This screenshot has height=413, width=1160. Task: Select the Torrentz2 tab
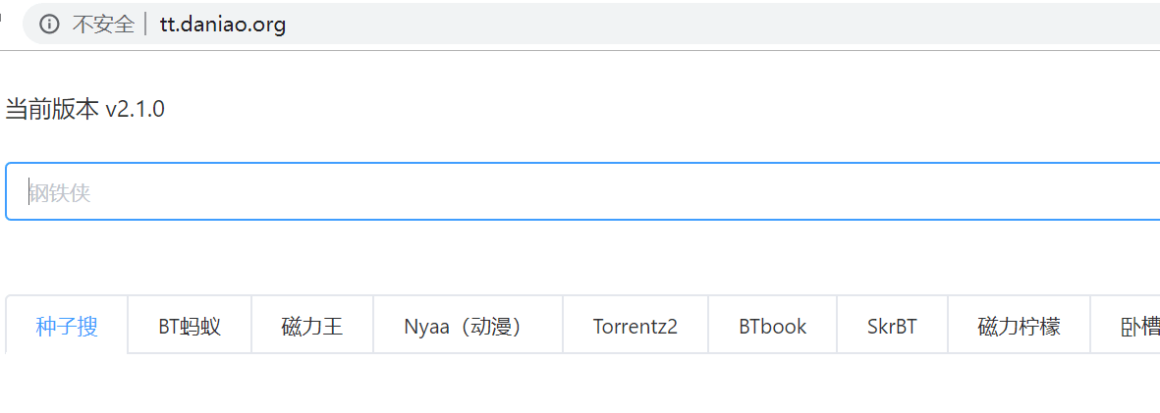pos(635,326)
